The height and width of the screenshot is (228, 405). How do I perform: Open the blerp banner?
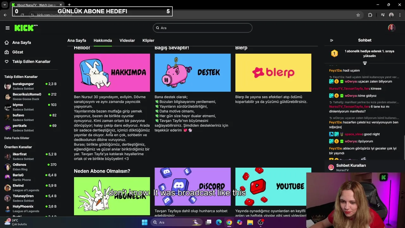(x=273, y=73)
